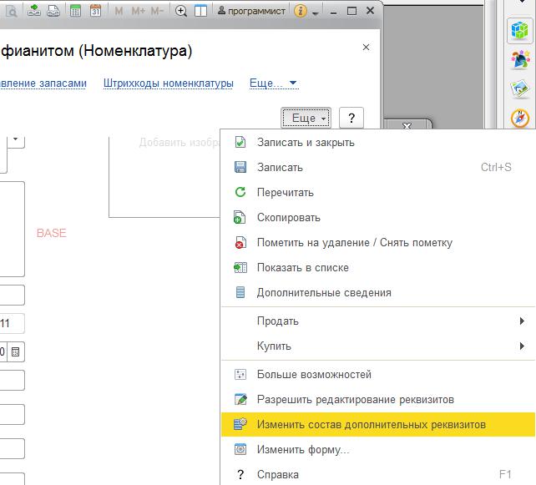This screenshot has width=536, height=485.
Task: Select 'Скопировать' in the menu
Action: (x=288, y=217)
